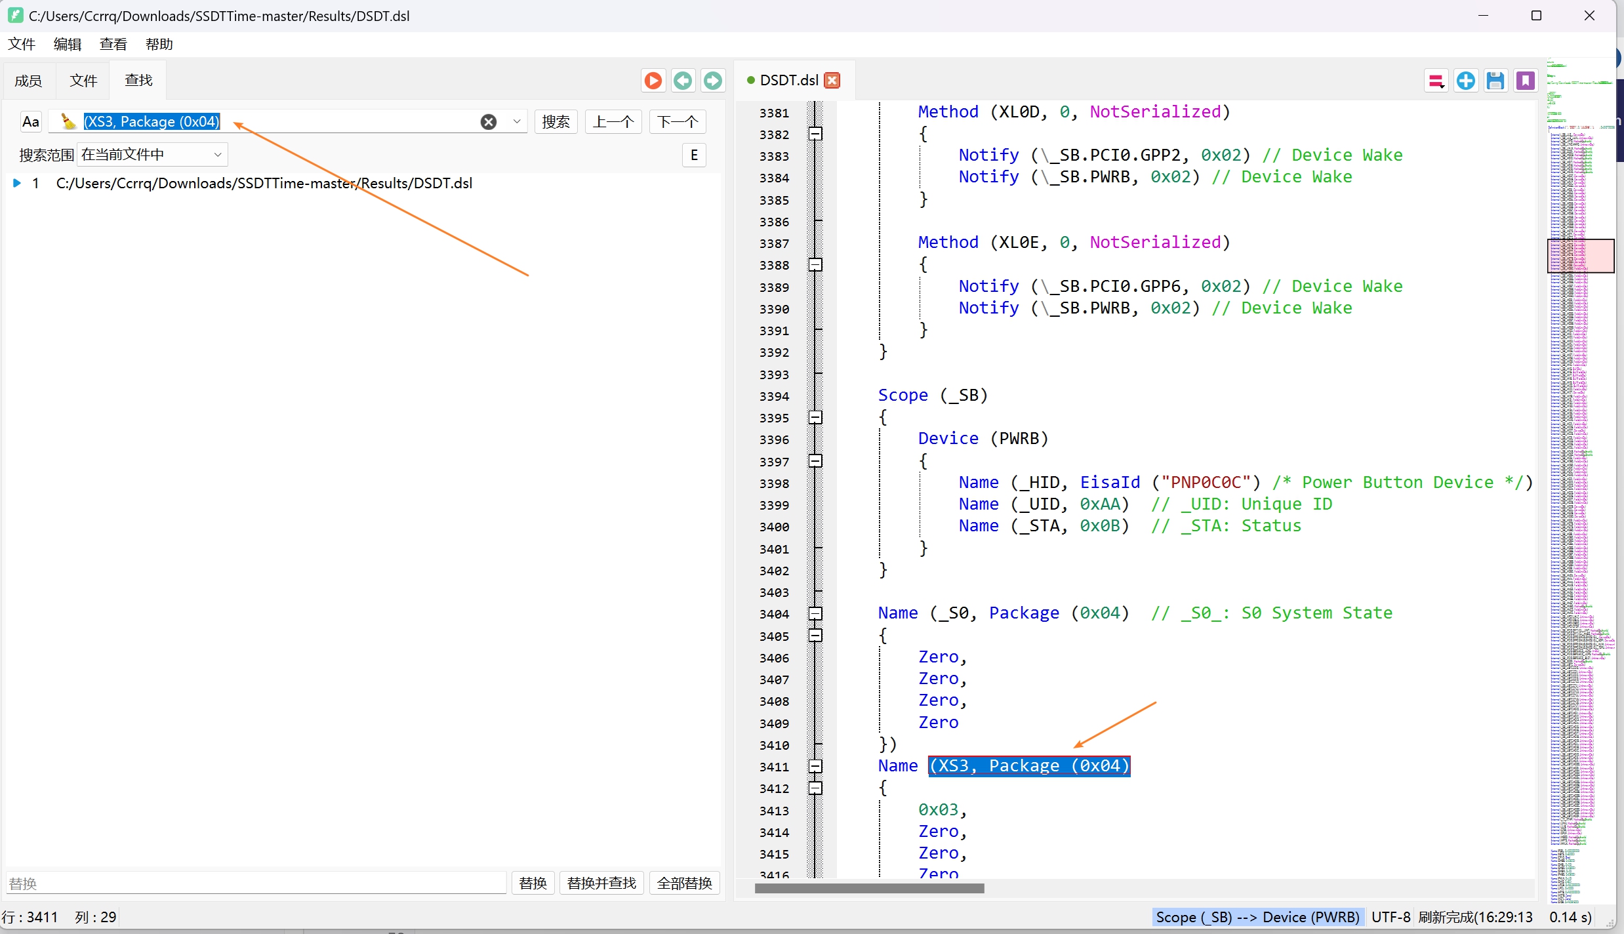Open the search history dropdown arrow

[x=517, y=122]
